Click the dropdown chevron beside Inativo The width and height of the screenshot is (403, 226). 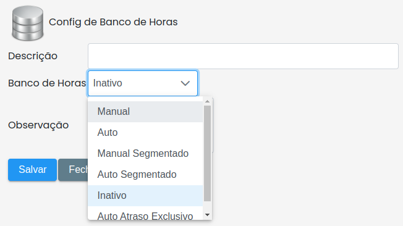[185, 83]
